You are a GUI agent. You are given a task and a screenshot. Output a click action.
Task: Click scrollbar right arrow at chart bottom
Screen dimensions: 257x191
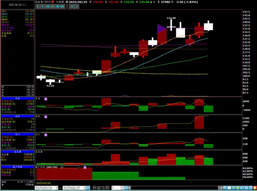(x=221, y=188)
